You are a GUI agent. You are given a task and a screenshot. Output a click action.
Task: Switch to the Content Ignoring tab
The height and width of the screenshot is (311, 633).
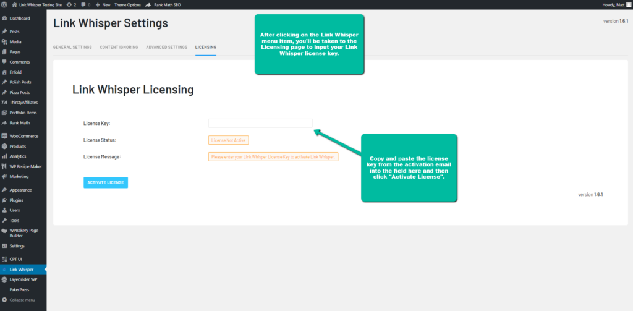(x=119, y=47)
